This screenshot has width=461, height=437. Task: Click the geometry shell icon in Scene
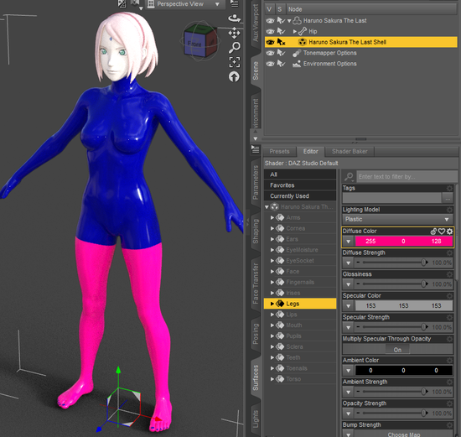click(302, 42)
